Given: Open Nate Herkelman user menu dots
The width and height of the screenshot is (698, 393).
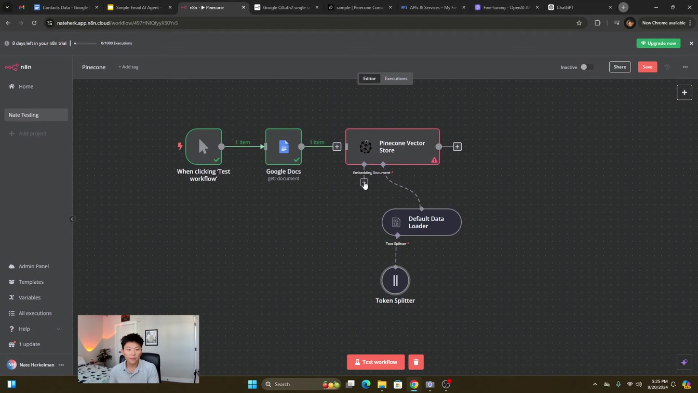Looking at the screenshot, I should pos(61,365).
